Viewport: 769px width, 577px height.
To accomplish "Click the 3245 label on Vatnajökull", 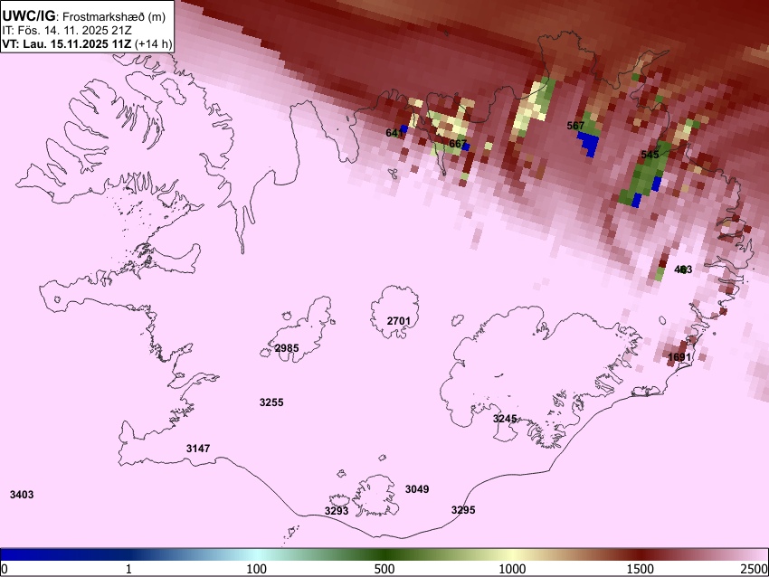I will coord(505,419).
